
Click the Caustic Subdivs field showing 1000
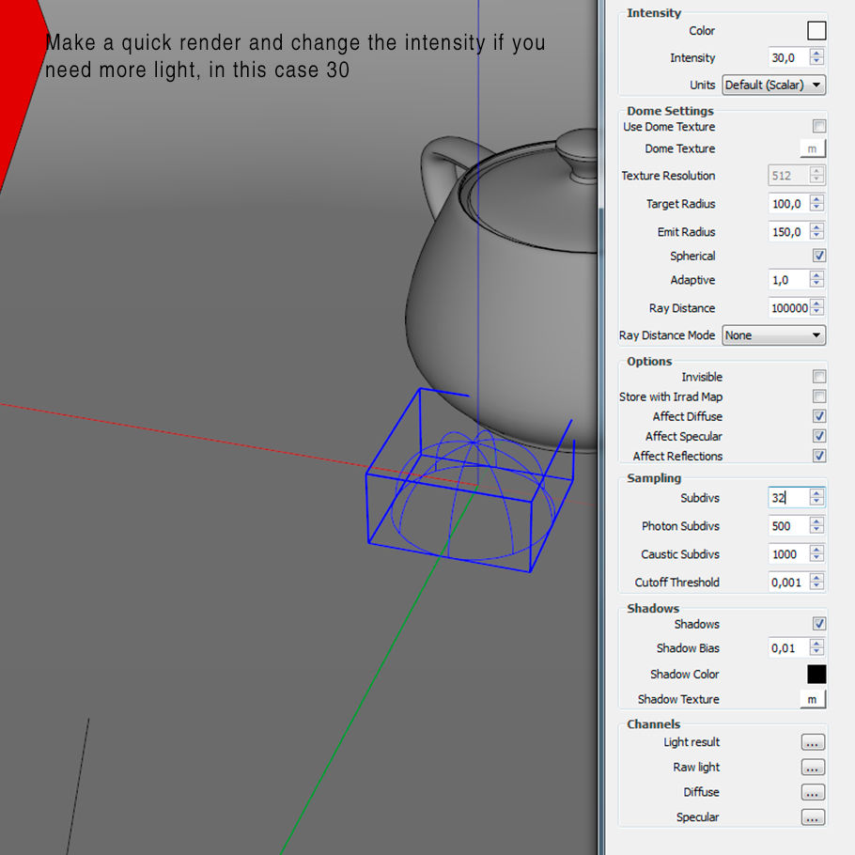click(788, 554)
